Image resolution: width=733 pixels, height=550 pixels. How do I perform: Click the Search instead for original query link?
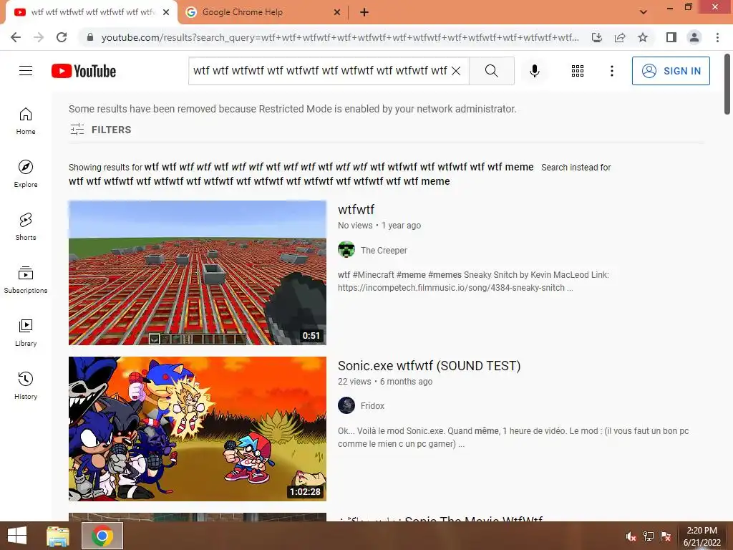coord(259,181)
